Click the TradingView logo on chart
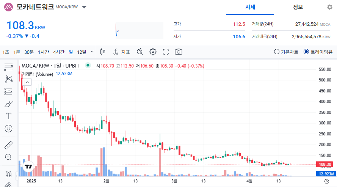The image size is (337, 187). click(x=28, y=167)
